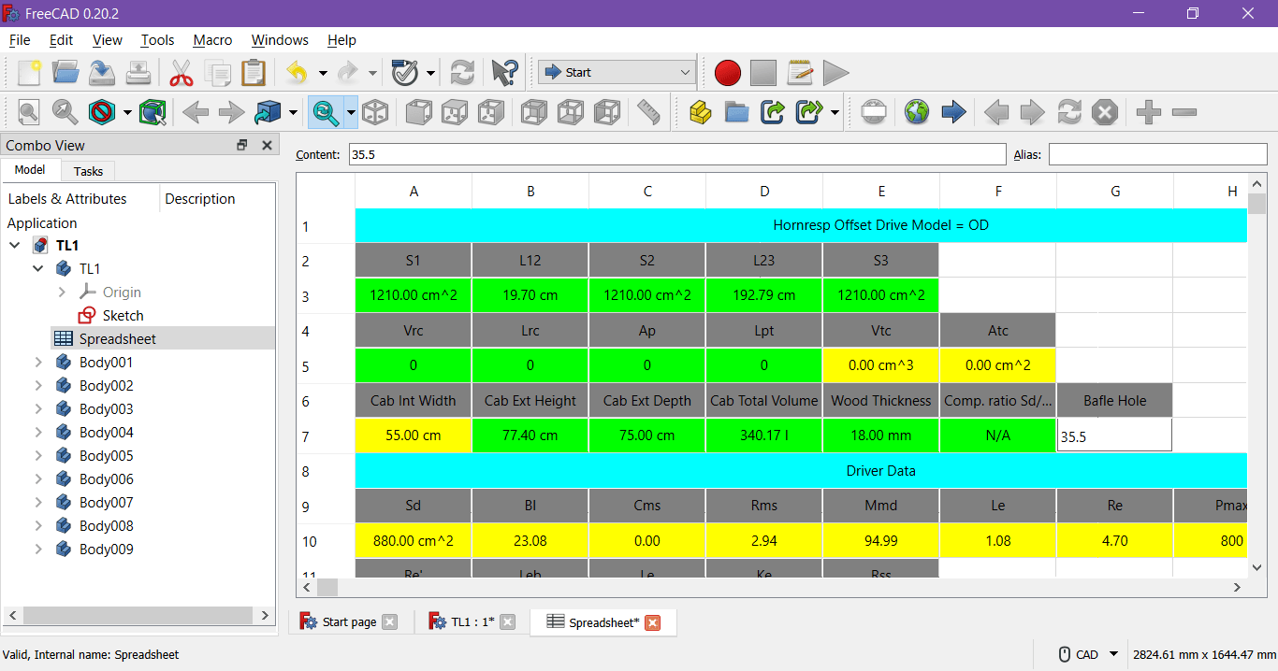1278x671 pixels.
Task: Create group blue folder icon
Action: 737,112
